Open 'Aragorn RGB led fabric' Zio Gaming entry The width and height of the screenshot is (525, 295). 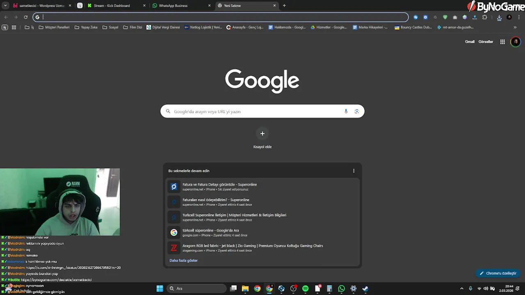click(x=262, y=248)
